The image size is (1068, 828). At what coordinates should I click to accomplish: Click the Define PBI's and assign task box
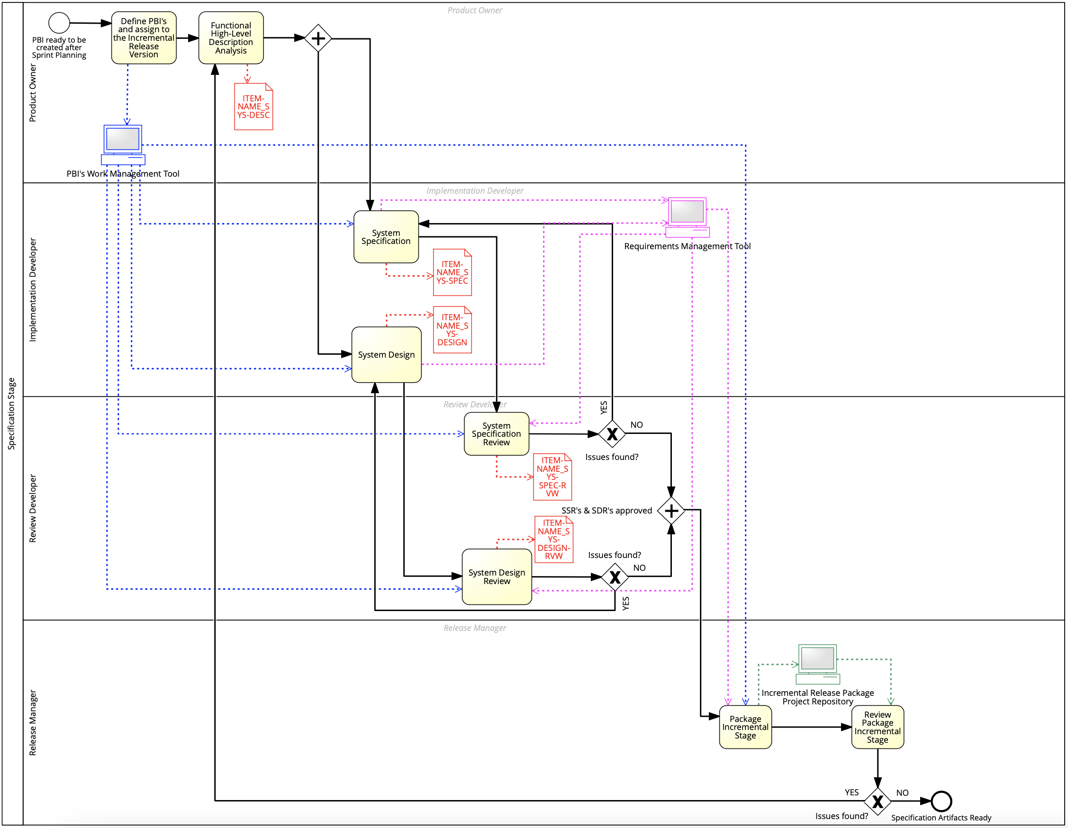pos(144,37)
